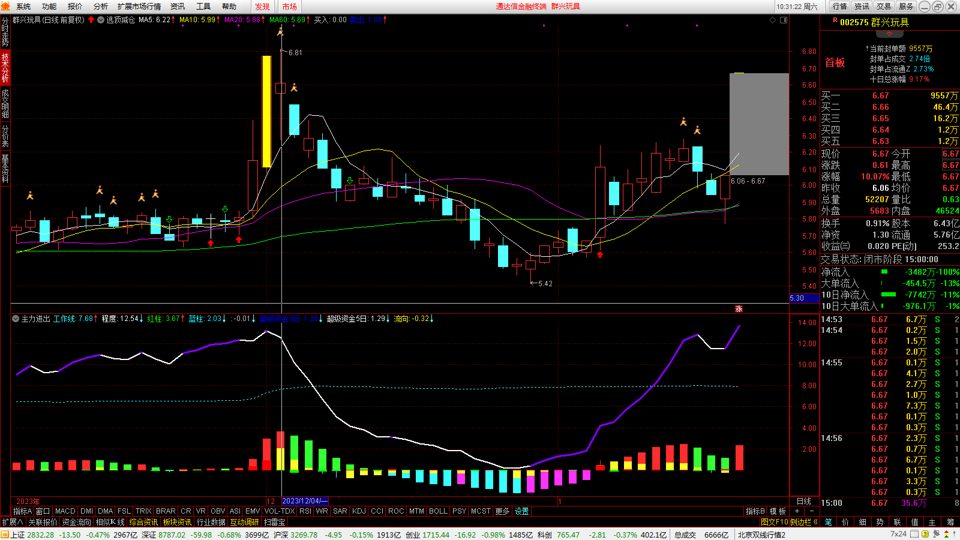Image resolution: width=960 pixels, height=540 pixels.
Task: Toggle the 主力进出 indicator circle icon
Action: point(16,319)
